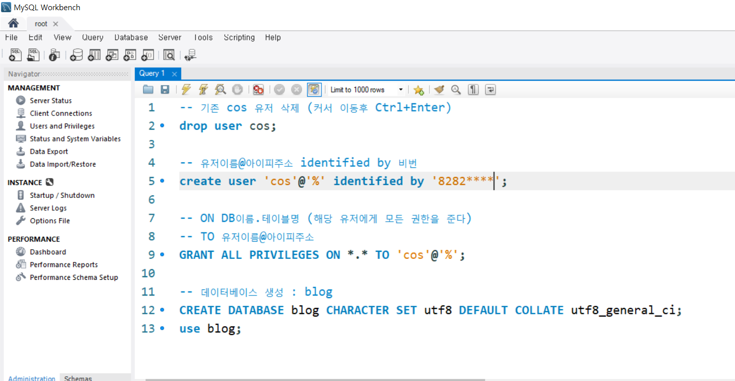This screenshot has height=381, width=735.
Task: Open the Server menu
Action: click(x=170, y=37)
